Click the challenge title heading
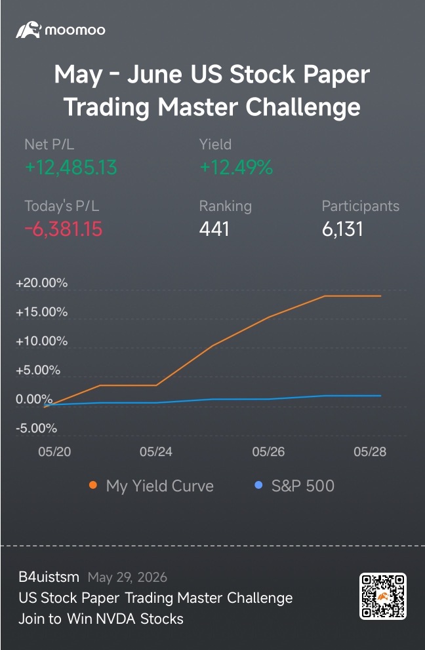 212,91
